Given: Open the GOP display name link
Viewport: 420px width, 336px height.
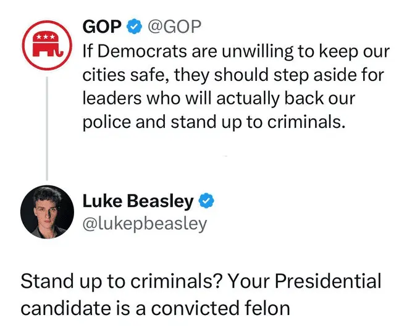Looking at the screenshot, I should 103,27.
